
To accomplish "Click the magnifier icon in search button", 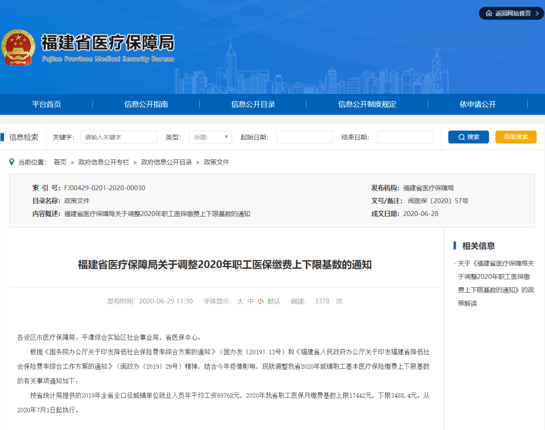I will click(x=461, y=137).
